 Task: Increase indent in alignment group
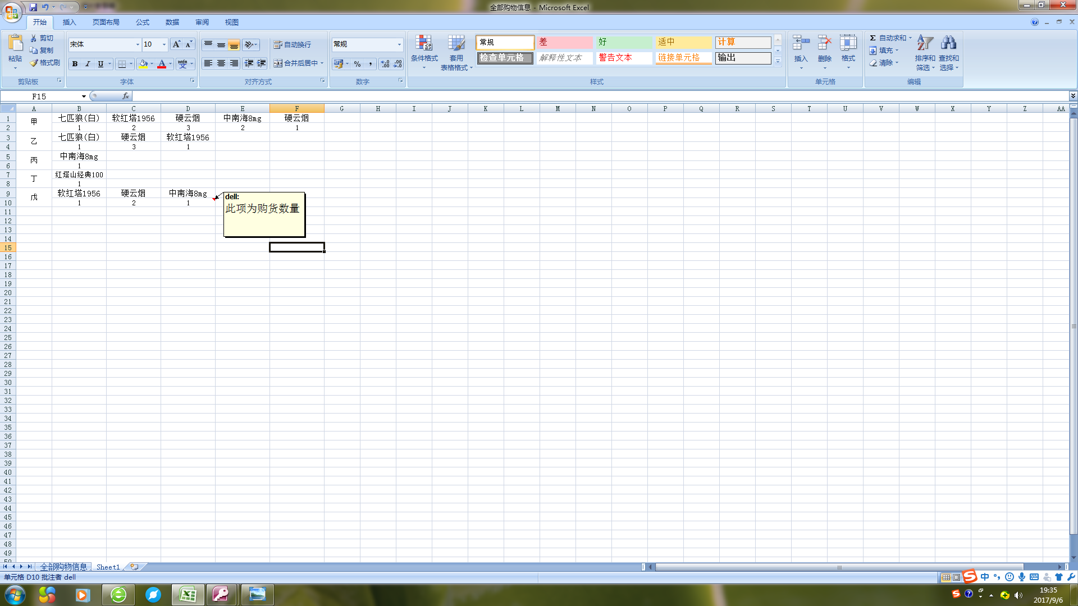pyautogui.click(x=262, y=63)
